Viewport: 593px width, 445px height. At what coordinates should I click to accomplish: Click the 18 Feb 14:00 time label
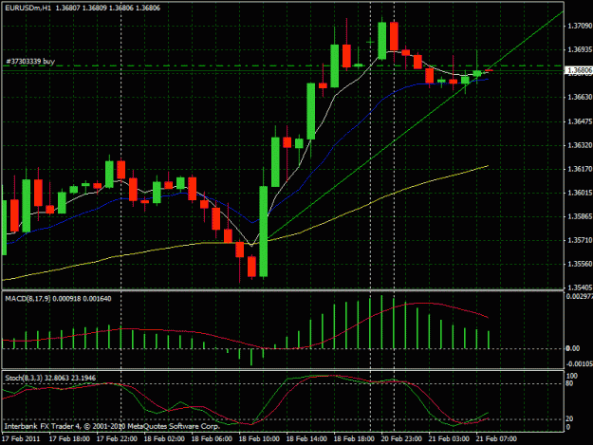[x=306, y=439]
